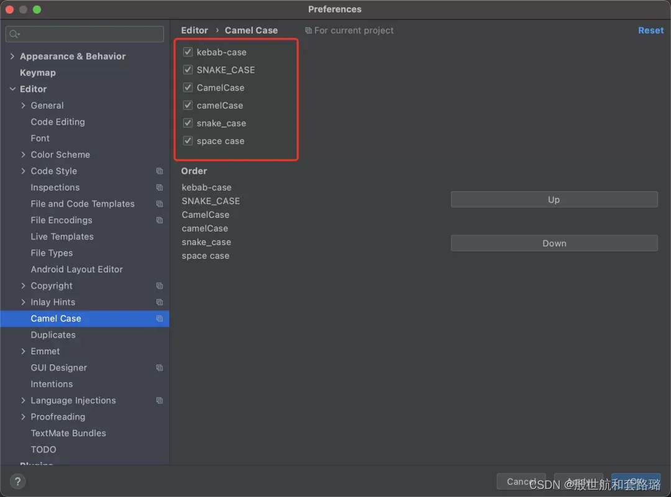Click the project-scope icon beside File and Code Templates
671x497 pixels.
pyautogui.click(x=160, y=204)
